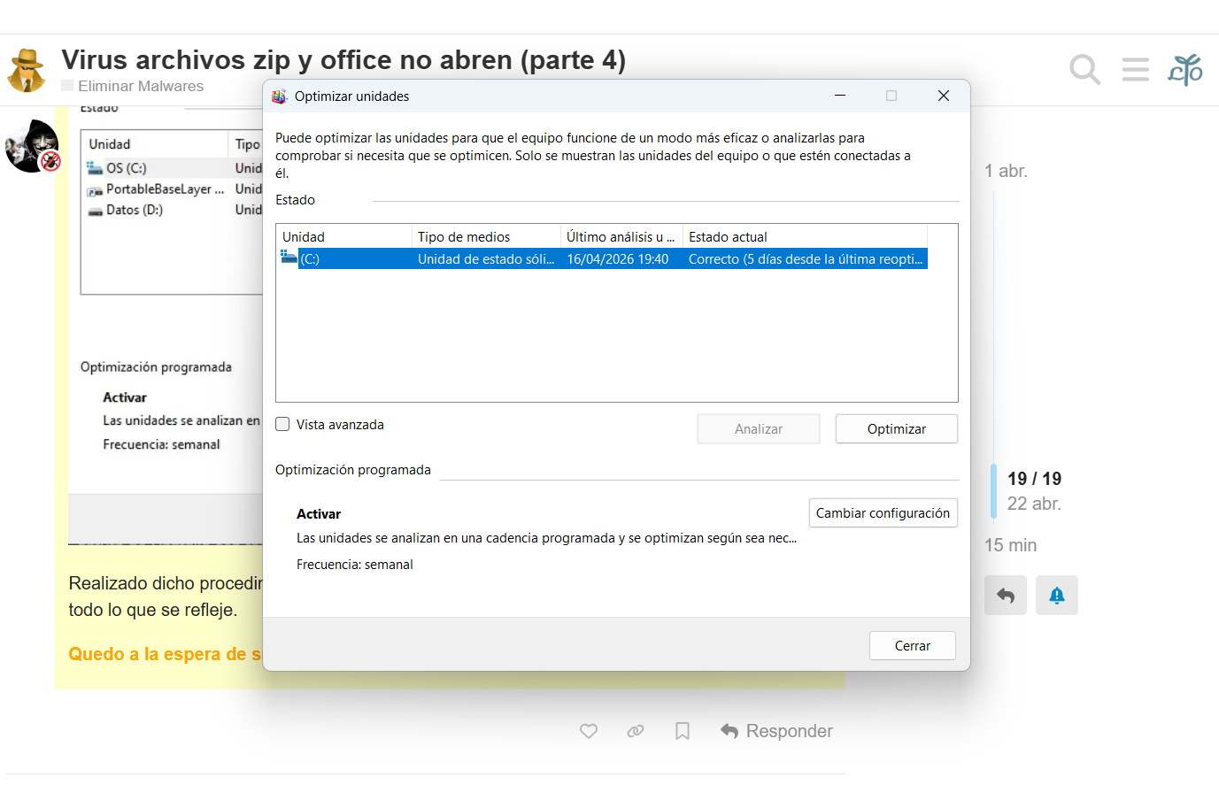Open the hamburger menu icon
The height and width of the screenshot is (785, 1219).
point(1135,69)
